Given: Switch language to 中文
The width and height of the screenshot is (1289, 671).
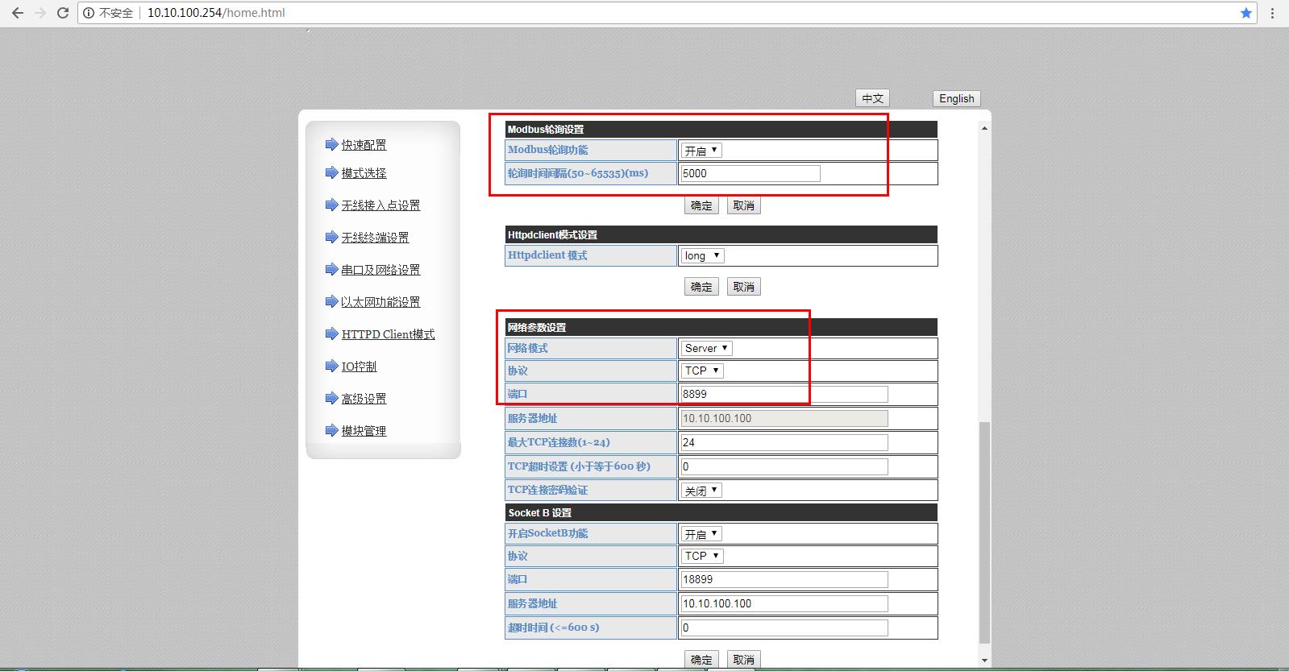Looking at the screenshot, I should [872, 98].
